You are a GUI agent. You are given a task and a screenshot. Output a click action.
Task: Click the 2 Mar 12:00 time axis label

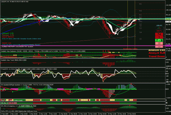pyautogui.click(x=14, y=114)
